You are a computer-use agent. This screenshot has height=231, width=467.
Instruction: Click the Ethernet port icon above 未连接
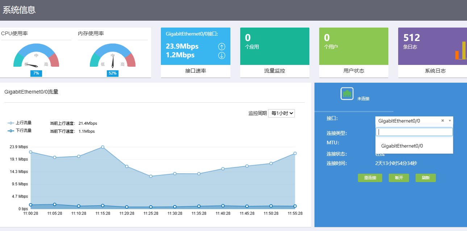click(347, 94)
